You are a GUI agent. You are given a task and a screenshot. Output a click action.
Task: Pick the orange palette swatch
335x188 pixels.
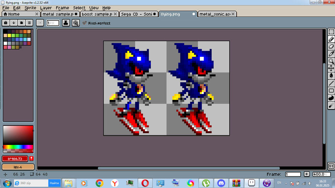pos(25,32)
